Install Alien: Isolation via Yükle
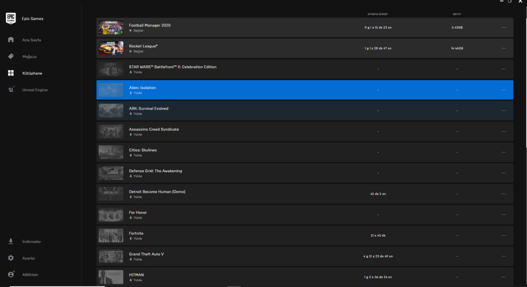The image size is (527, 287). 136,93
